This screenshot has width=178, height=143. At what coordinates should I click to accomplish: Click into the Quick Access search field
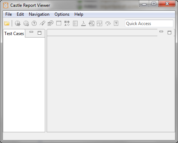tap(149, 24)
